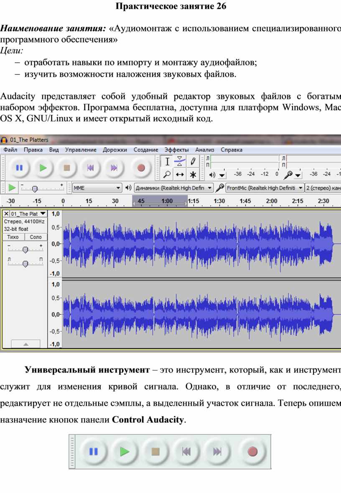Start playback with the Audacity window Play button
The width and height of the screenshot is (341, 493).
point(43,168)
